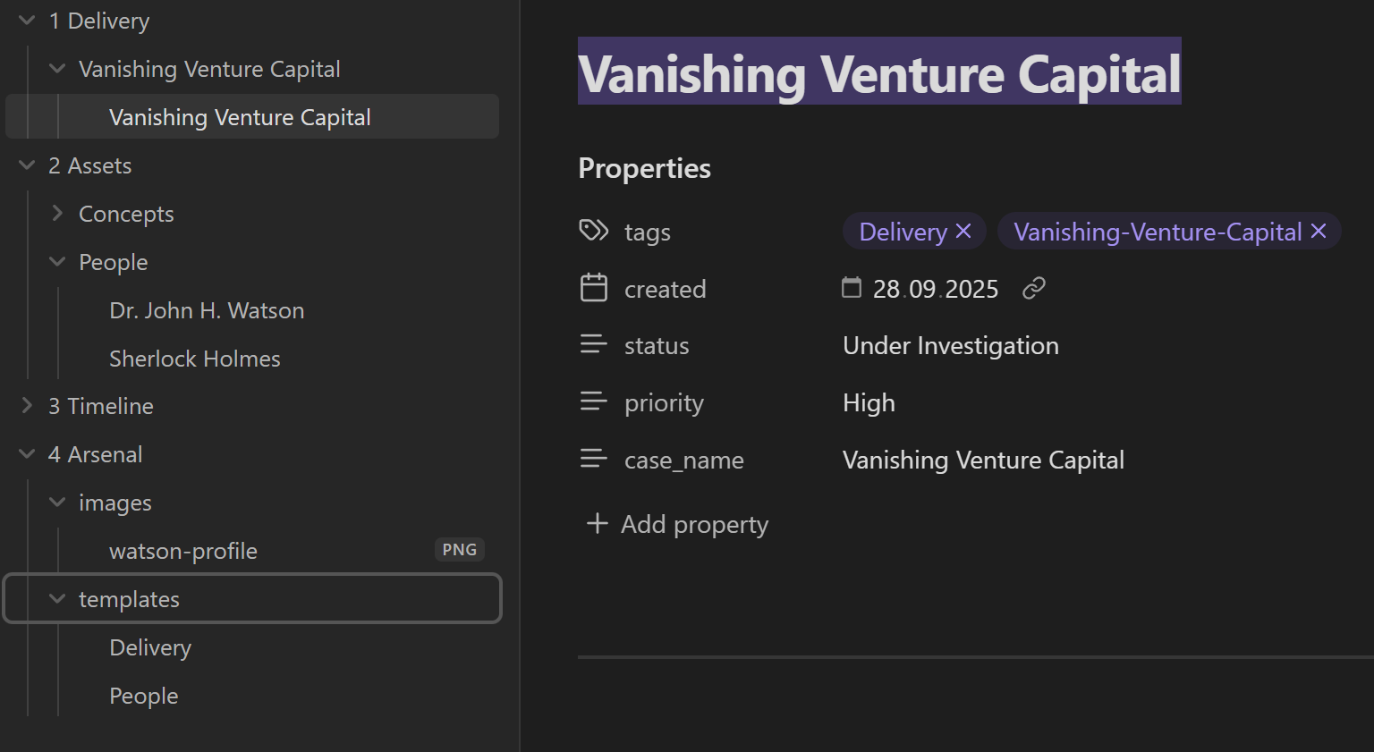Click the case_name property type icon
1374x752 pixels.
[x=594, y=460]
